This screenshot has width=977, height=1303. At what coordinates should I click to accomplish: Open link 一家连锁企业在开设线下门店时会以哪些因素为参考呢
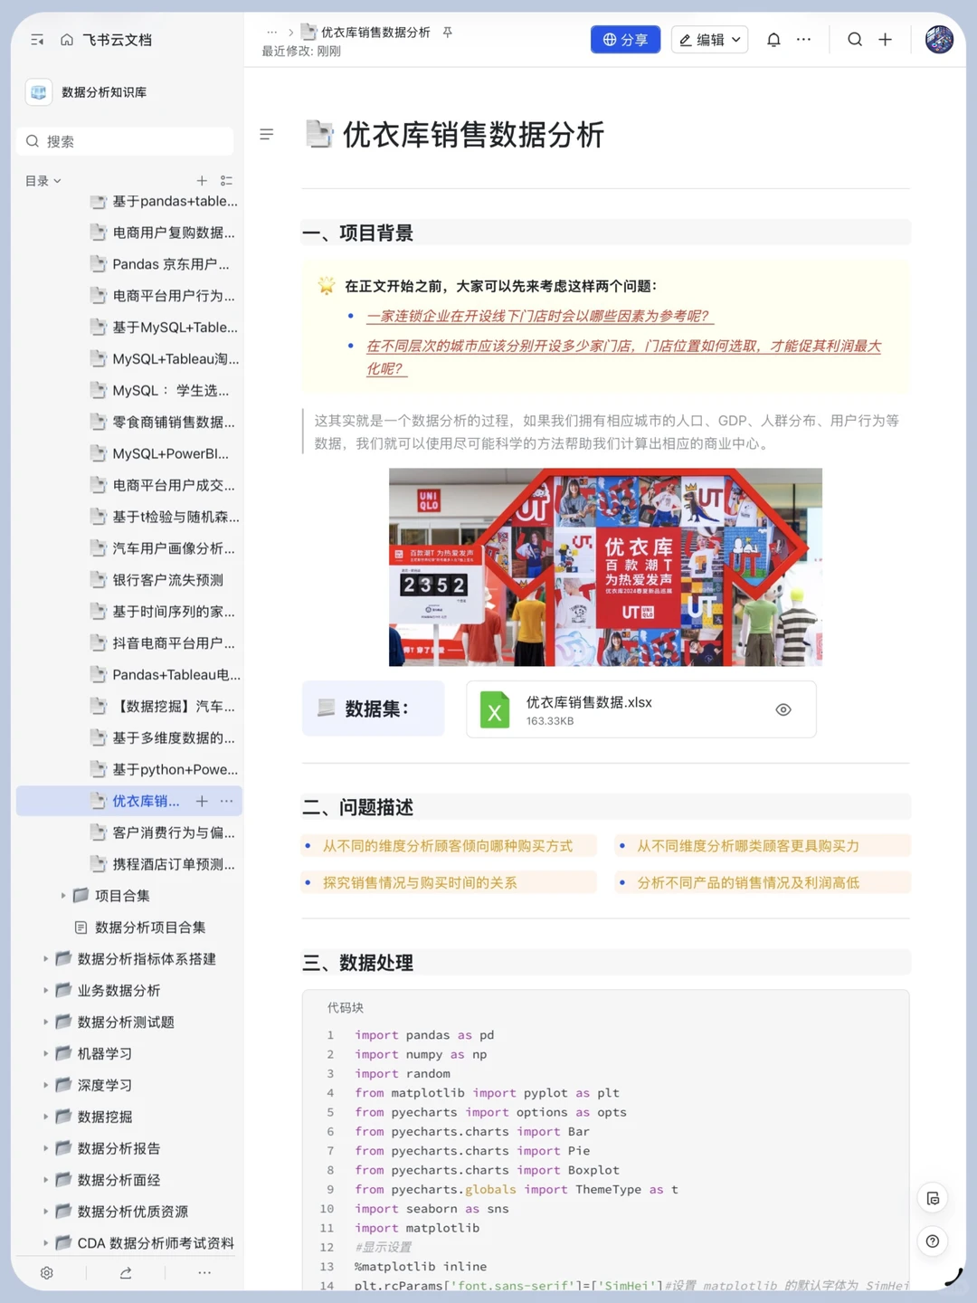(539, 316)
